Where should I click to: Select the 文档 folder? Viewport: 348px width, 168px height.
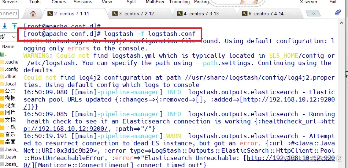pos(8,120)
